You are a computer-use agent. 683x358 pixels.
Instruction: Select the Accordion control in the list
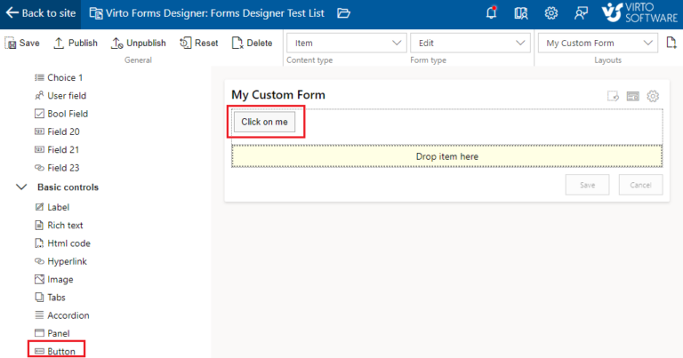coord(68,315)
